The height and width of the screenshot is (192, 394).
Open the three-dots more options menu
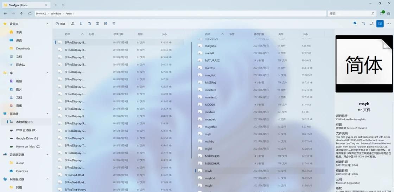[389, 23]
